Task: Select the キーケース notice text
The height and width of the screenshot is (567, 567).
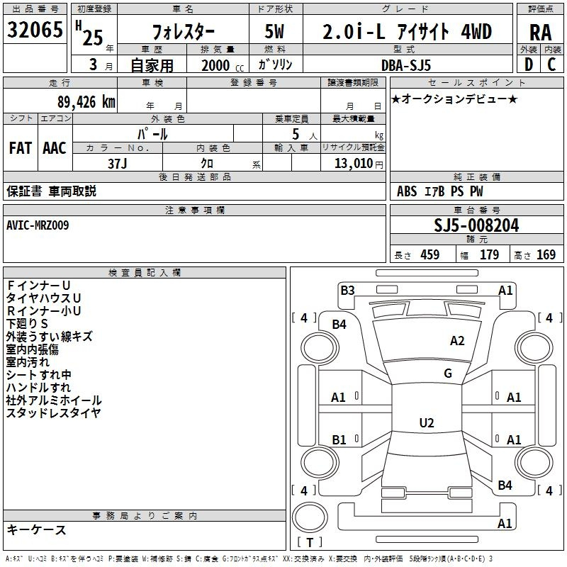Action: 36,529
